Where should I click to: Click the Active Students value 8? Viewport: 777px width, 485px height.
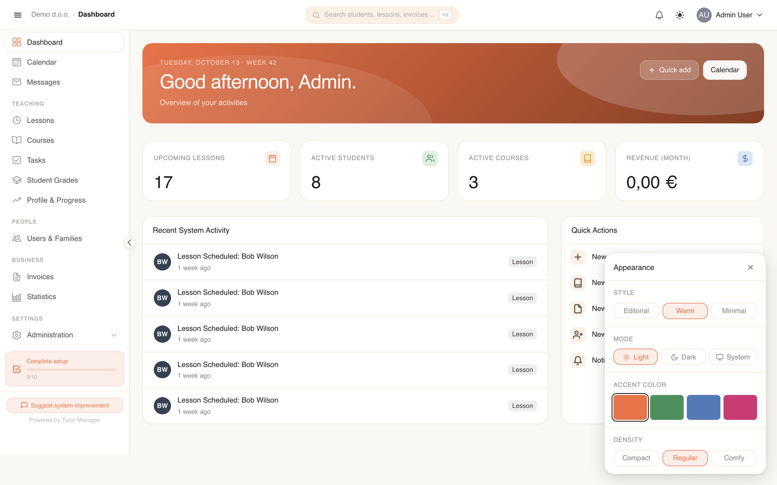click(316, 182)
